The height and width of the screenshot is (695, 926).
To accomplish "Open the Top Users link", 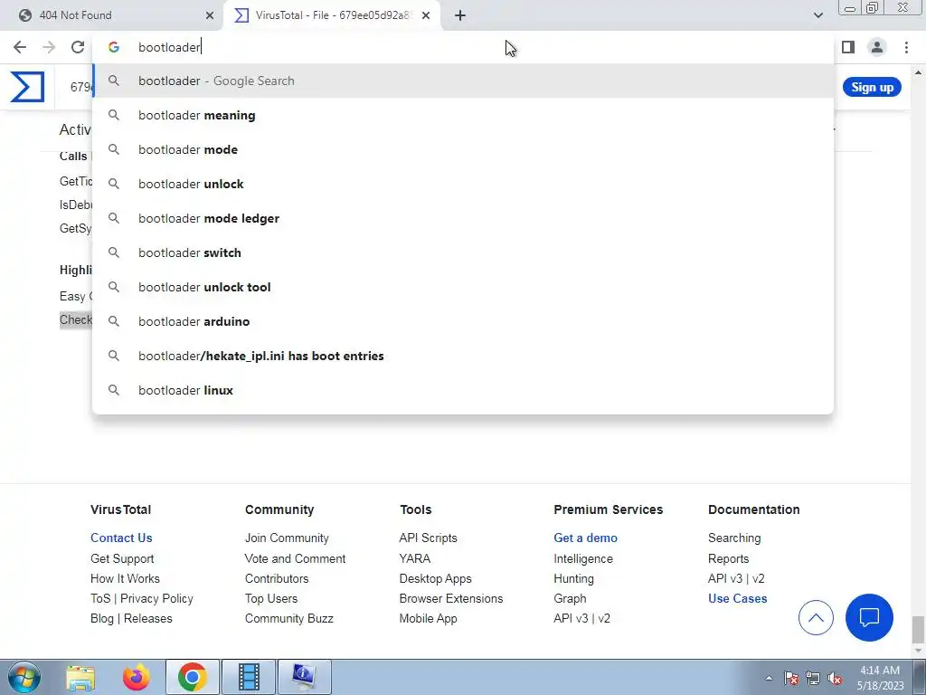I will pos(271,599).
